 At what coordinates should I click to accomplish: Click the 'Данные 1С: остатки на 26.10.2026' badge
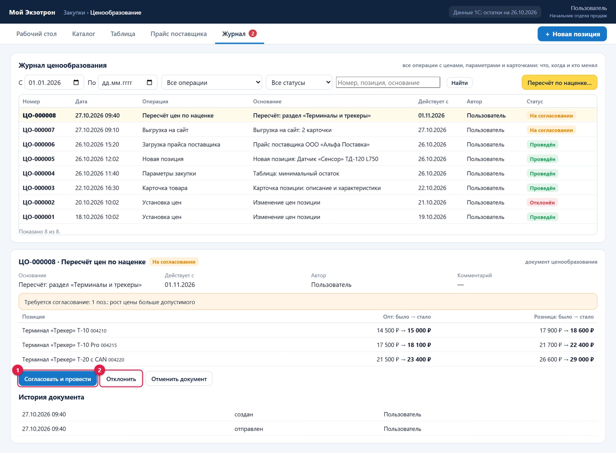pyautogui.click(x=495, y=12)
